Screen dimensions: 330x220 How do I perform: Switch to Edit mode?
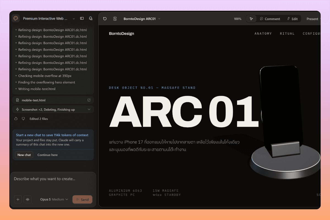[x=292, y=19]
